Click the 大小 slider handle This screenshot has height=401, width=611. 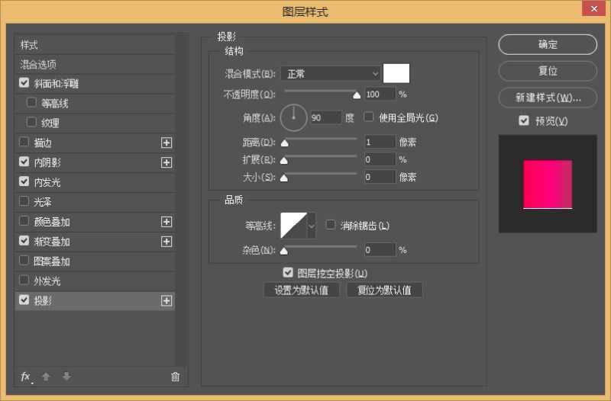click(284, 178)
